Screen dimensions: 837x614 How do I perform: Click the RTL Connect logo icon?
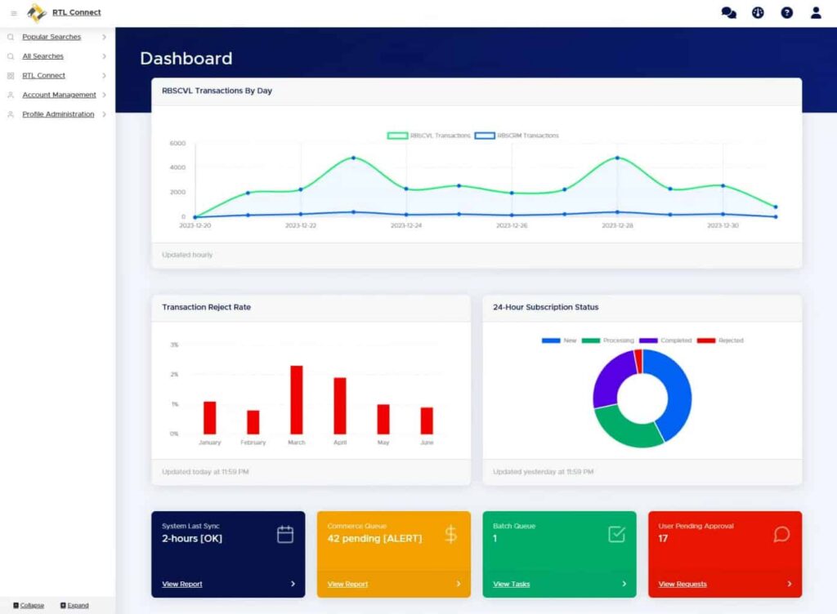37,13
